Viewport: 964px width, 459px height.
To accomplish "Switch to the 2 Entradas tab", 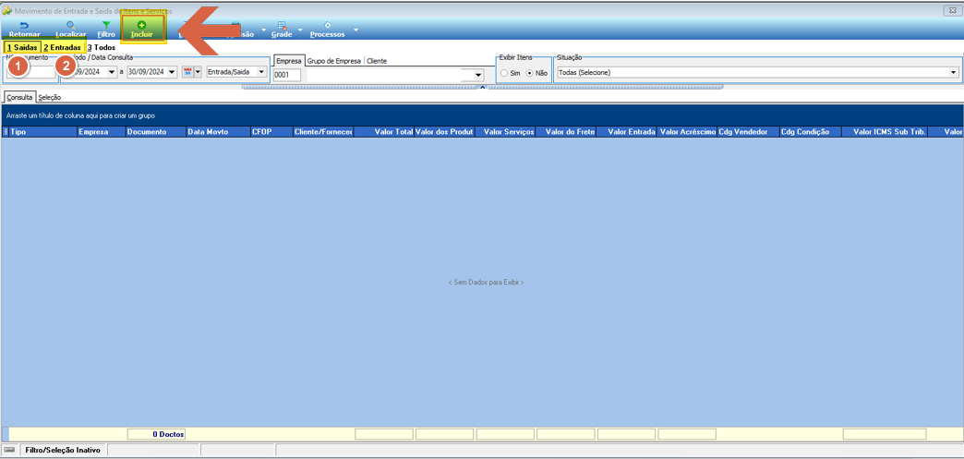I will tap(62, 47).
